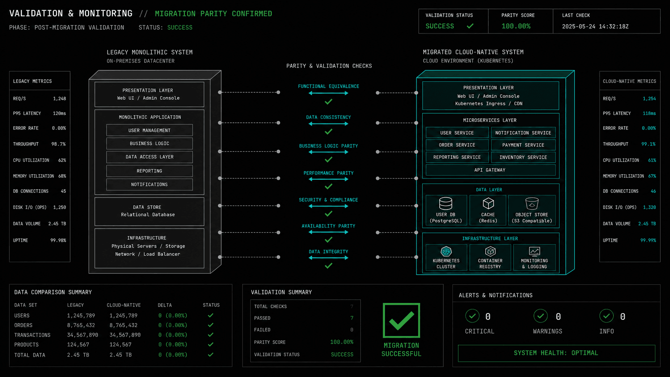Click the legacy CPU utilization 62%

pyautogui.click(x=62, y=160)
